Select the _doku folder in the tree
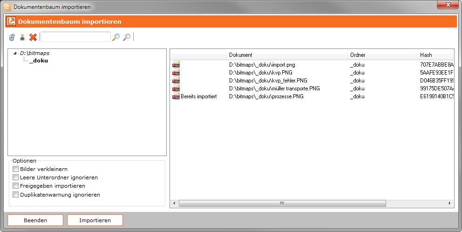Screen dimensions: 462x232 coord(39,61)
